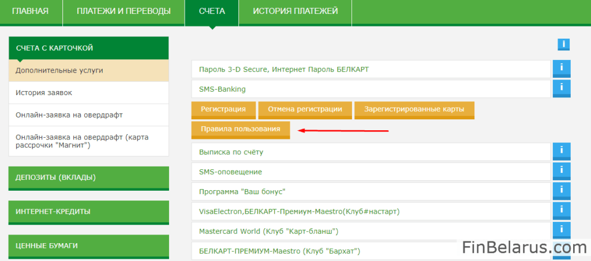
Task: Click info icon beside Пароль 3-D Secure row
Action: pos(561,69)
